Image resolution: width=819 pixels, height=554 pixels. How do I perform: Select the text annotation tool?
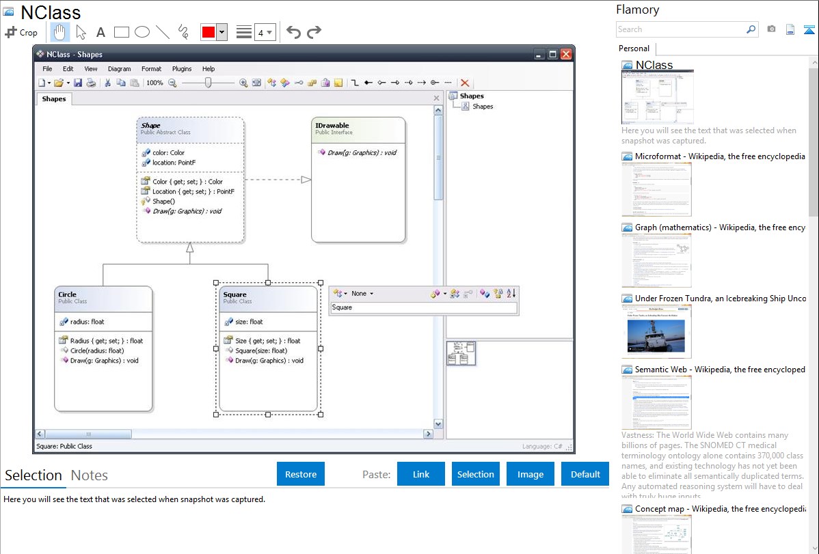tap(100, 32)
